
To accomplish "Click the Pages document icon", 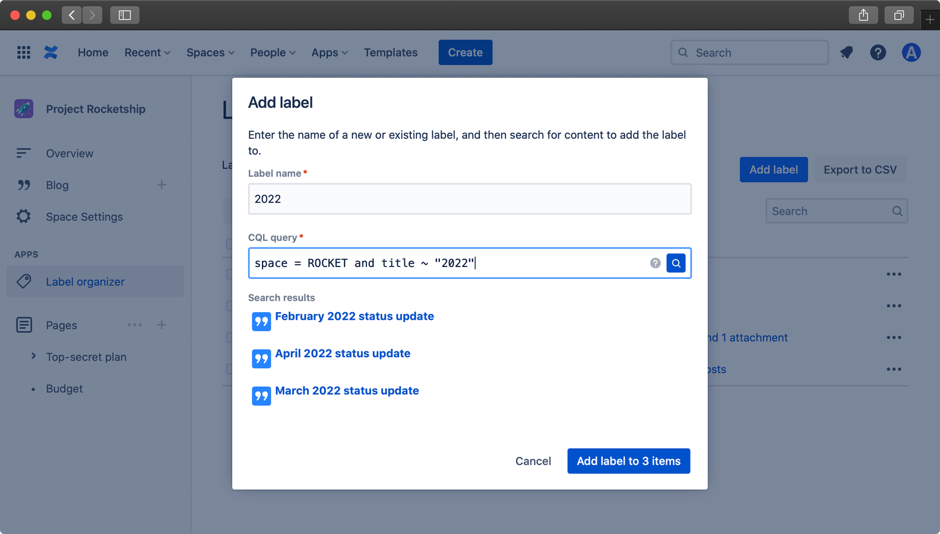I will click(x=24, y=325).
